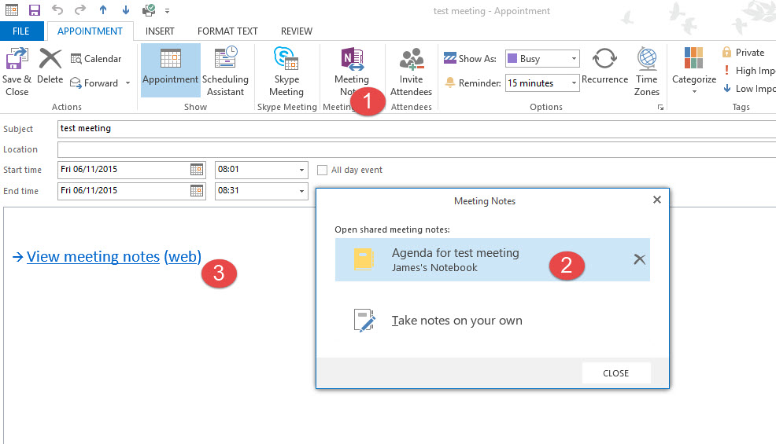Switch to the INSERT ribbon tab
Image resolution: width=776 pixels, height=444 pixels.
pyautogui.click(x=160, y=31)
